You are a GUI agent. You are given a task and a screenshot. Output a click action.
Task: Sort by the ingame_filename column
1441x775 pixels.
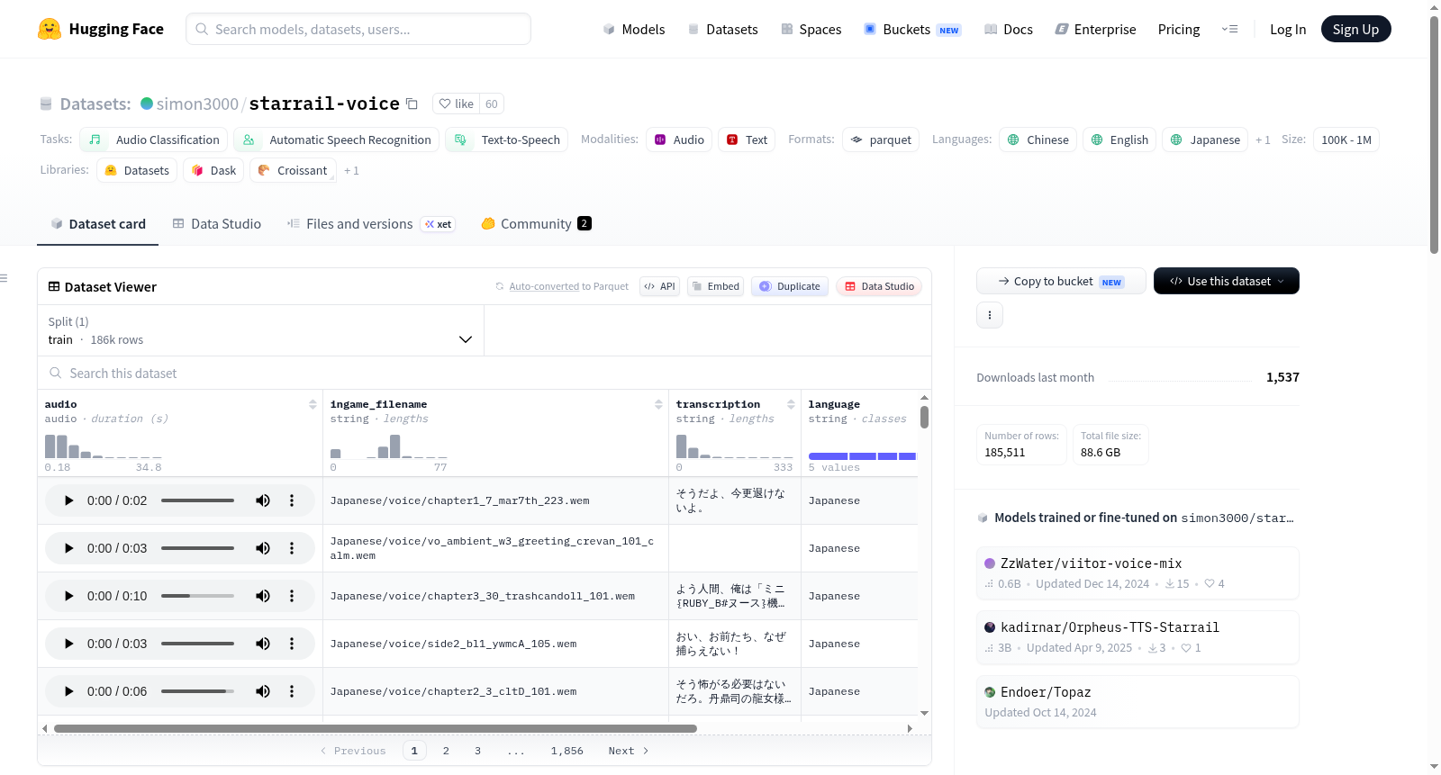coord(658,404)
